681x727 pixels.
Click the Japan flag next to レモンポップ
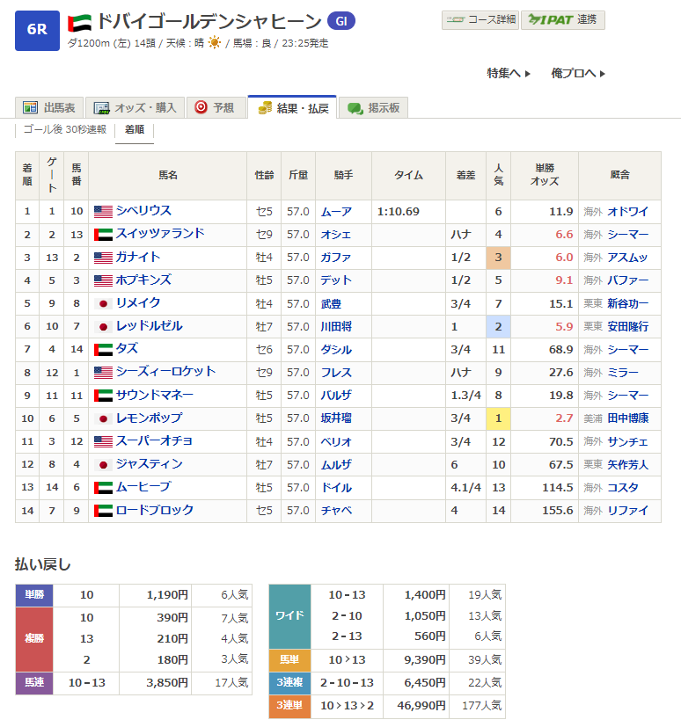(103, 418)
